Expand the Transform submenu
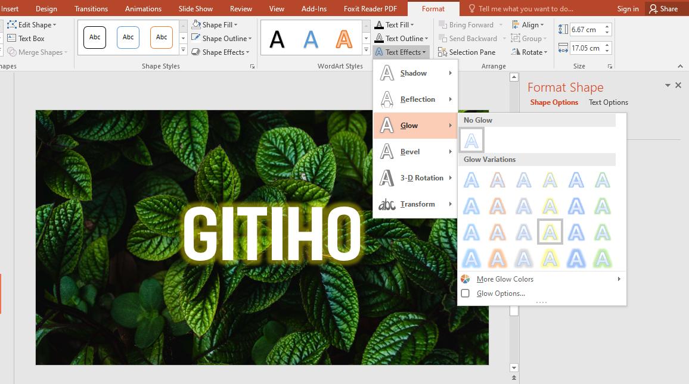The width and height of the screenshot is (689, 384). [419, 204]
